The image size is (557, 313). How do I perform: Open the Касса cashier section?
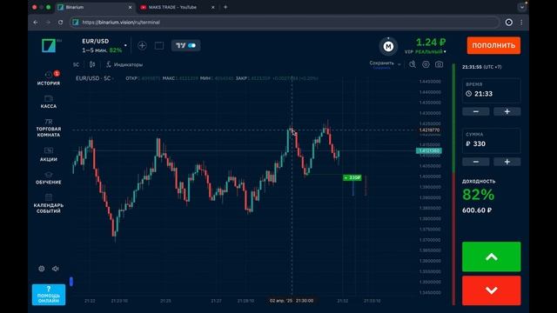tap(49, 102)
